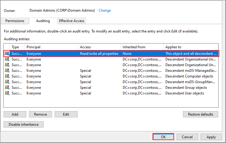226x143 pixels.
Task: Click Special access in Descendant Group objects row
Action: coord(85,88)
